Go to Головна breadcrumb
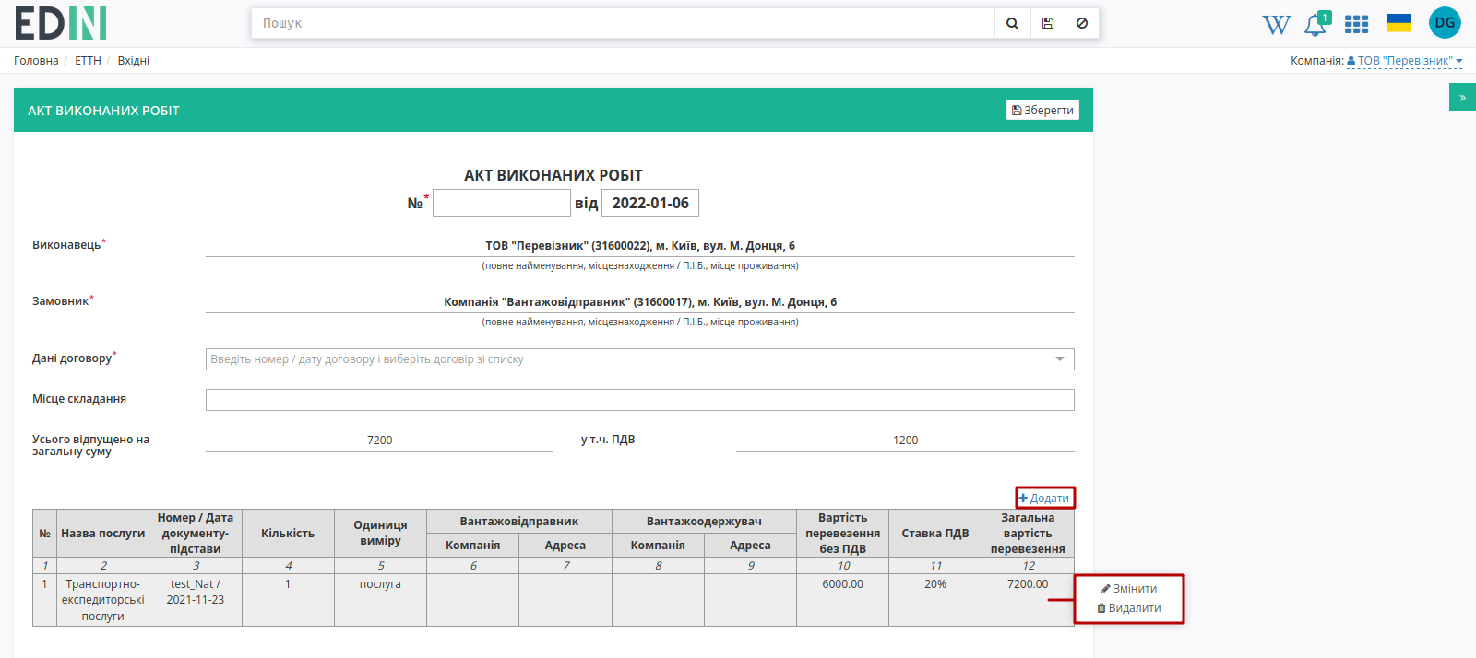1476x658 pixels. click(36, 61)
